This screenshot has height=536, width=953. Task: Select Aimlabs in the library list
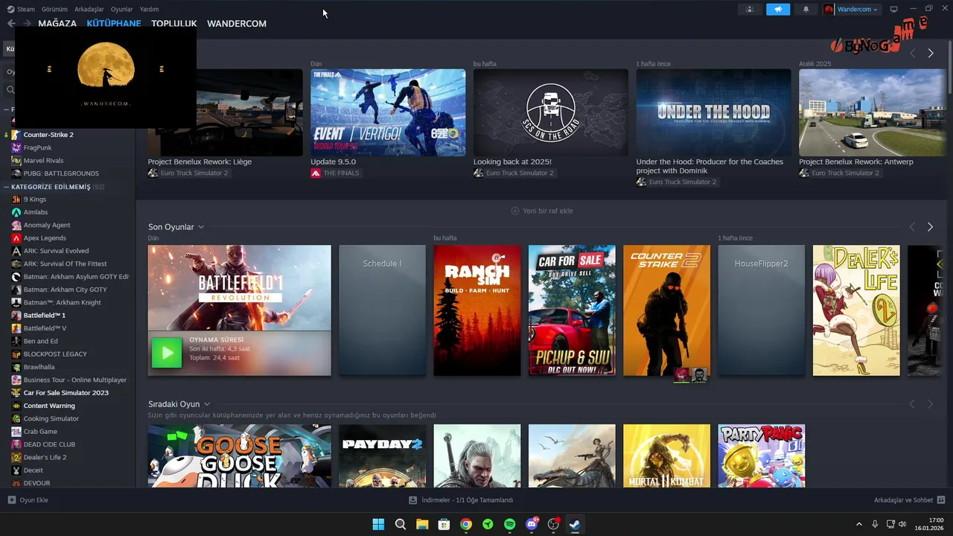36,212
